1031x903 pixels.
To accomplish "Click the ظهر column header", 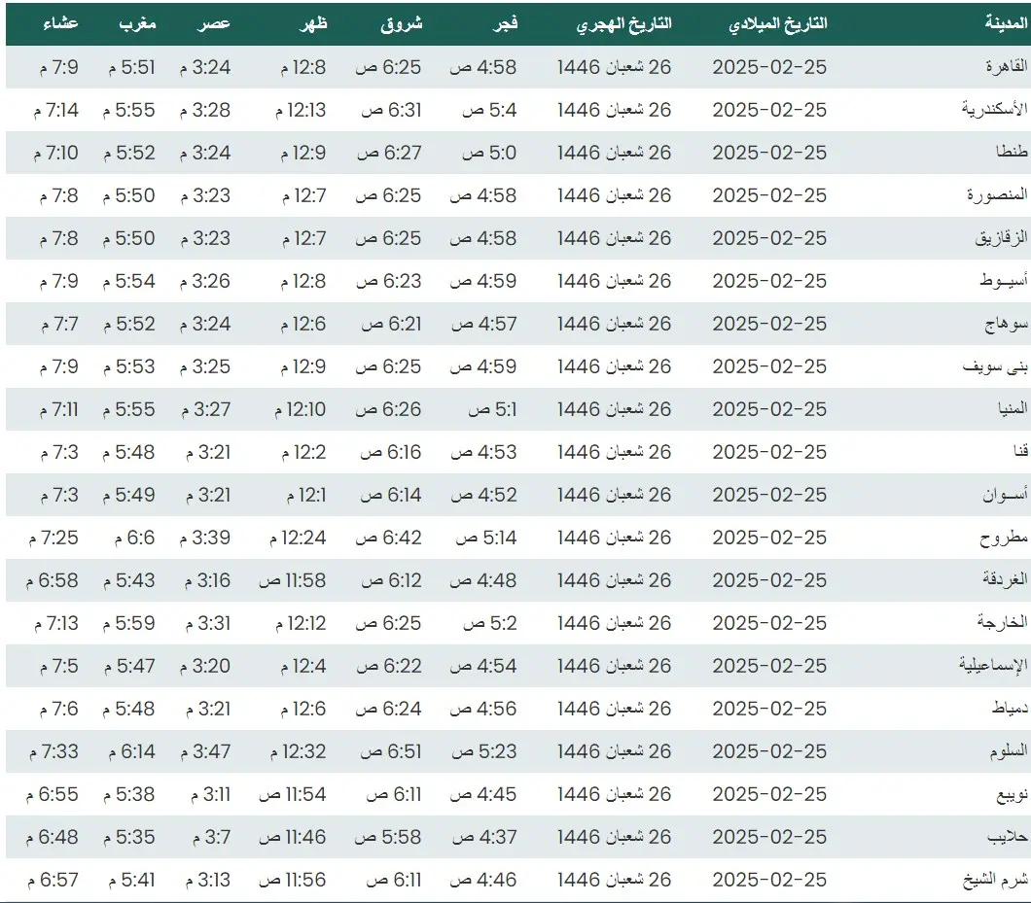I will click(313, 23).
